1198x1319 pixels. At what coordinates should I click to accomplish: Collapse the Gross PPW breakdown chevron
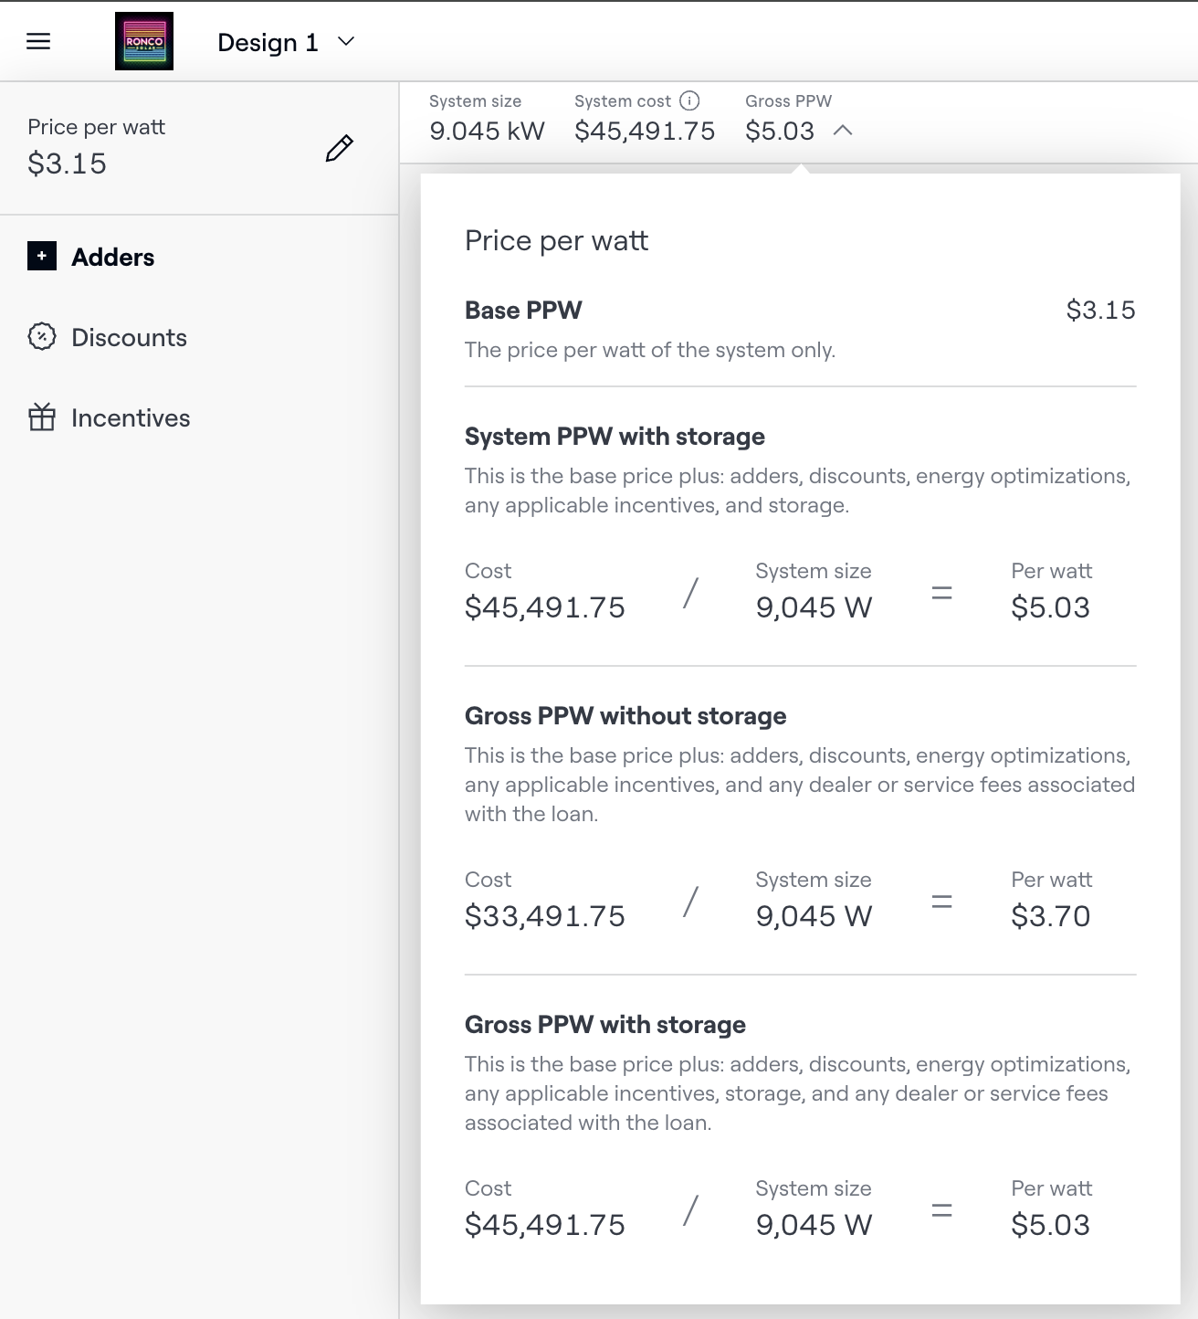coord(843,131)
